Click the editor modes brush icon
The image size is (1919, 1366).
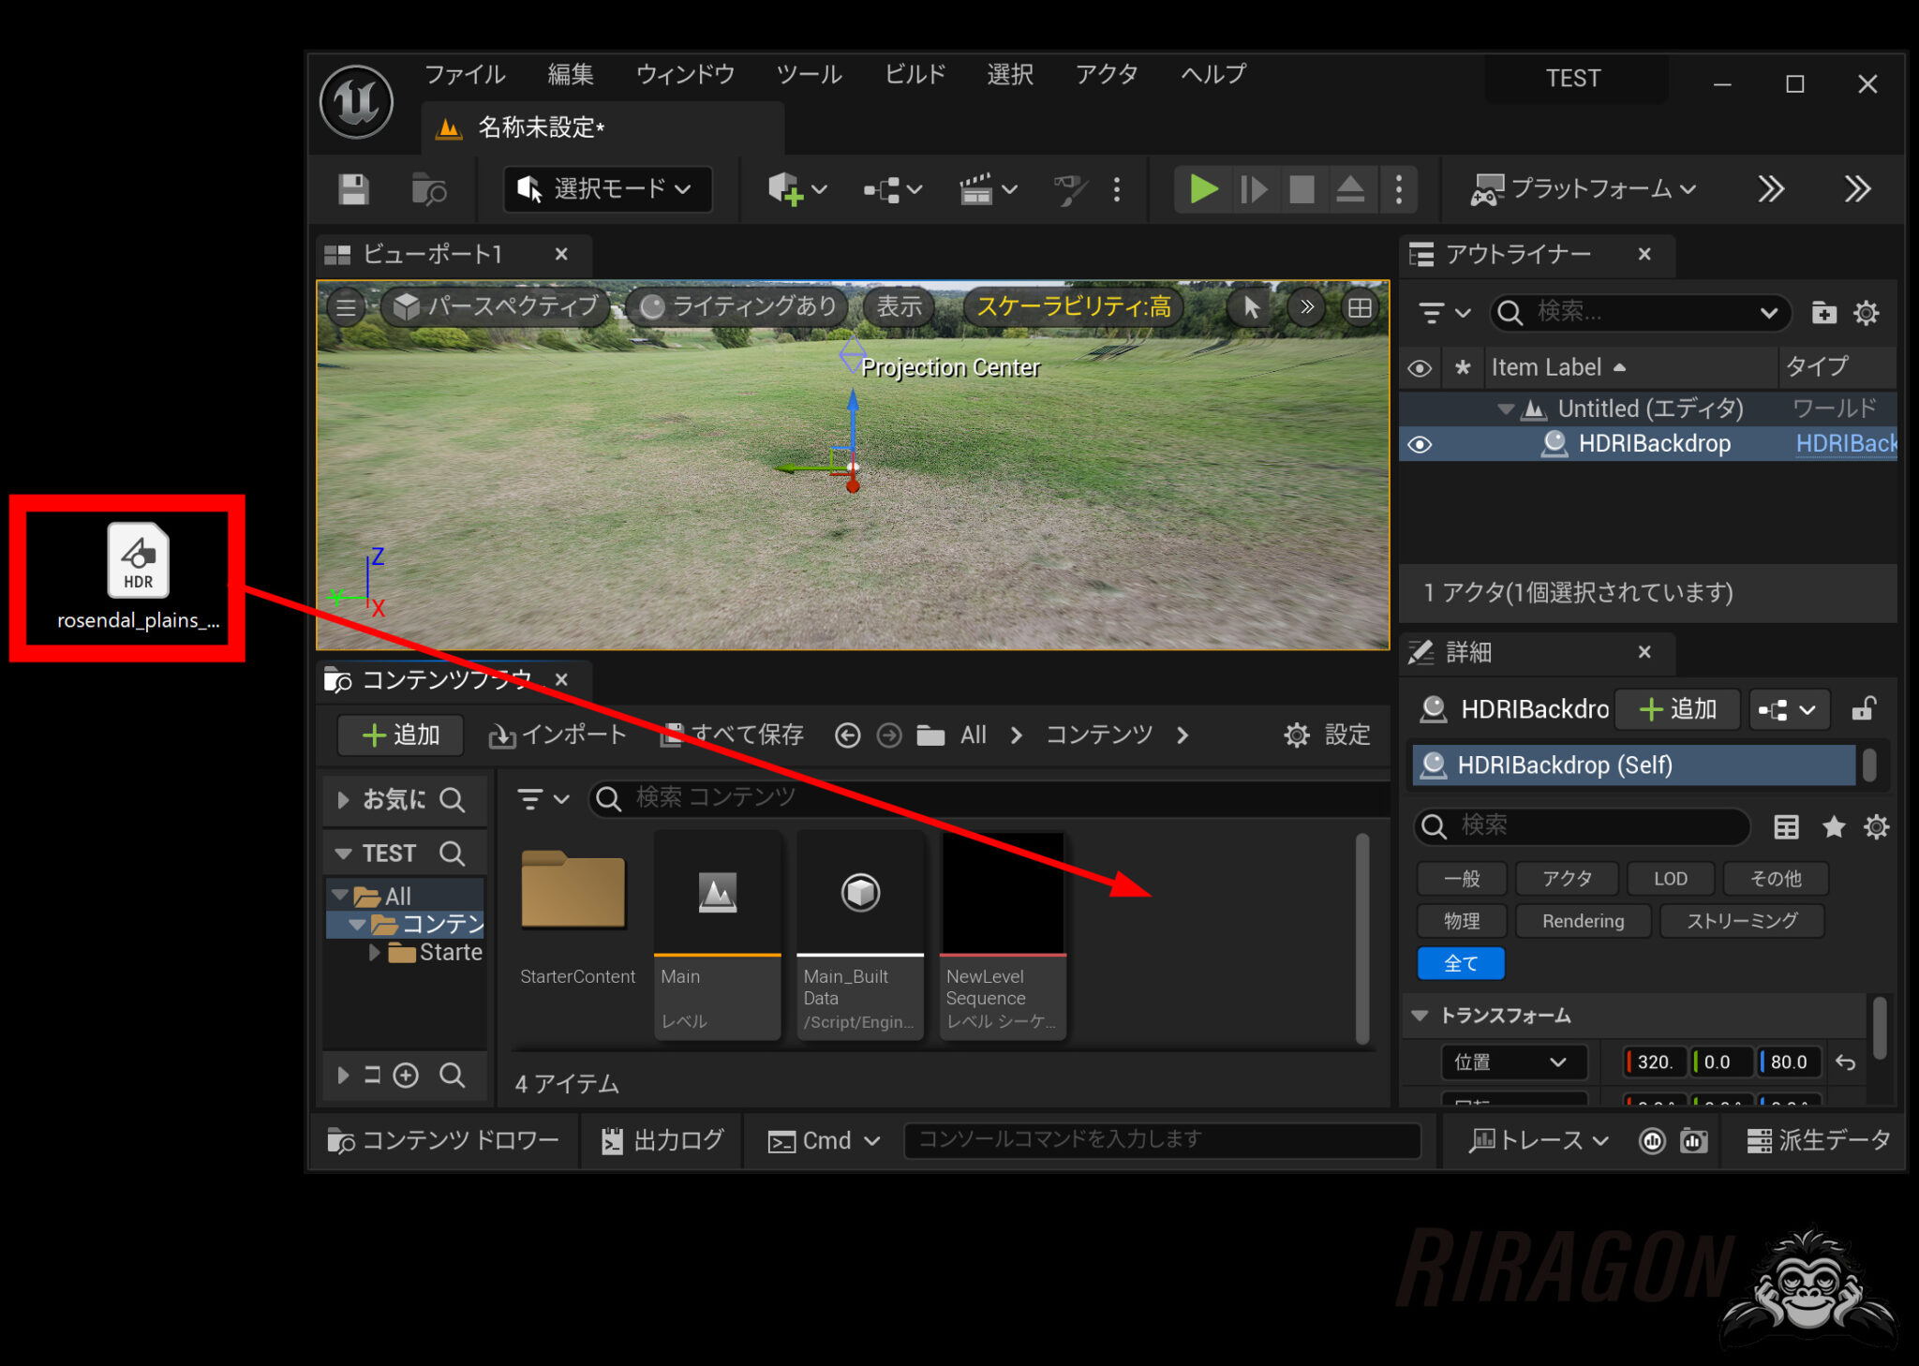coord(1069,188)
